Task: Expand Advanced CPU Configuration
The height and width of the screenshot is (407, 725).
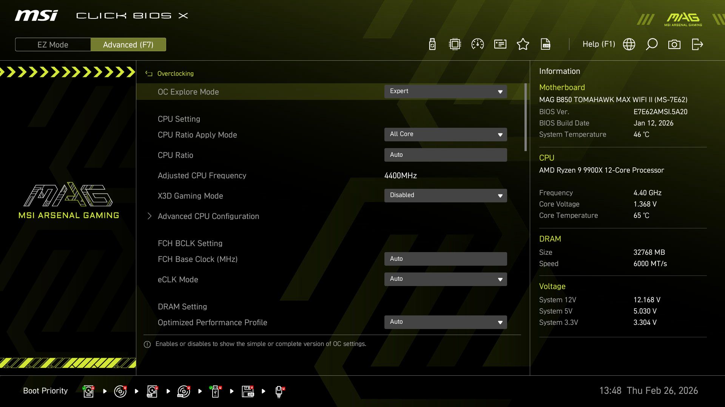Action: click(208, 216)
